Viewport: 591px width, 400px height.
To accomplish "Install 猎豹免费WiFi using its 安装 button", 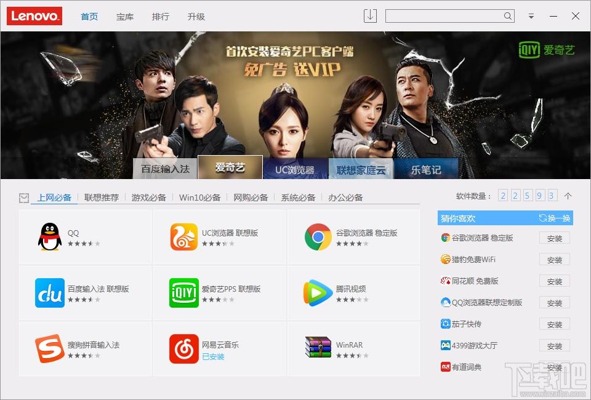I will (554, 260).
